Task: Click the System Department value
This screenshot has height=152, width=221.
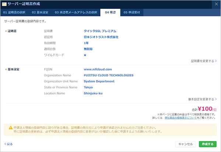Action: coord(99,82)
